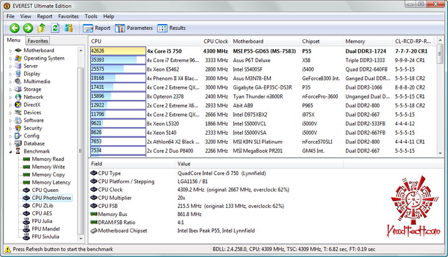
Task: Expand the Display tree node
Action: [x=11, y=74]
